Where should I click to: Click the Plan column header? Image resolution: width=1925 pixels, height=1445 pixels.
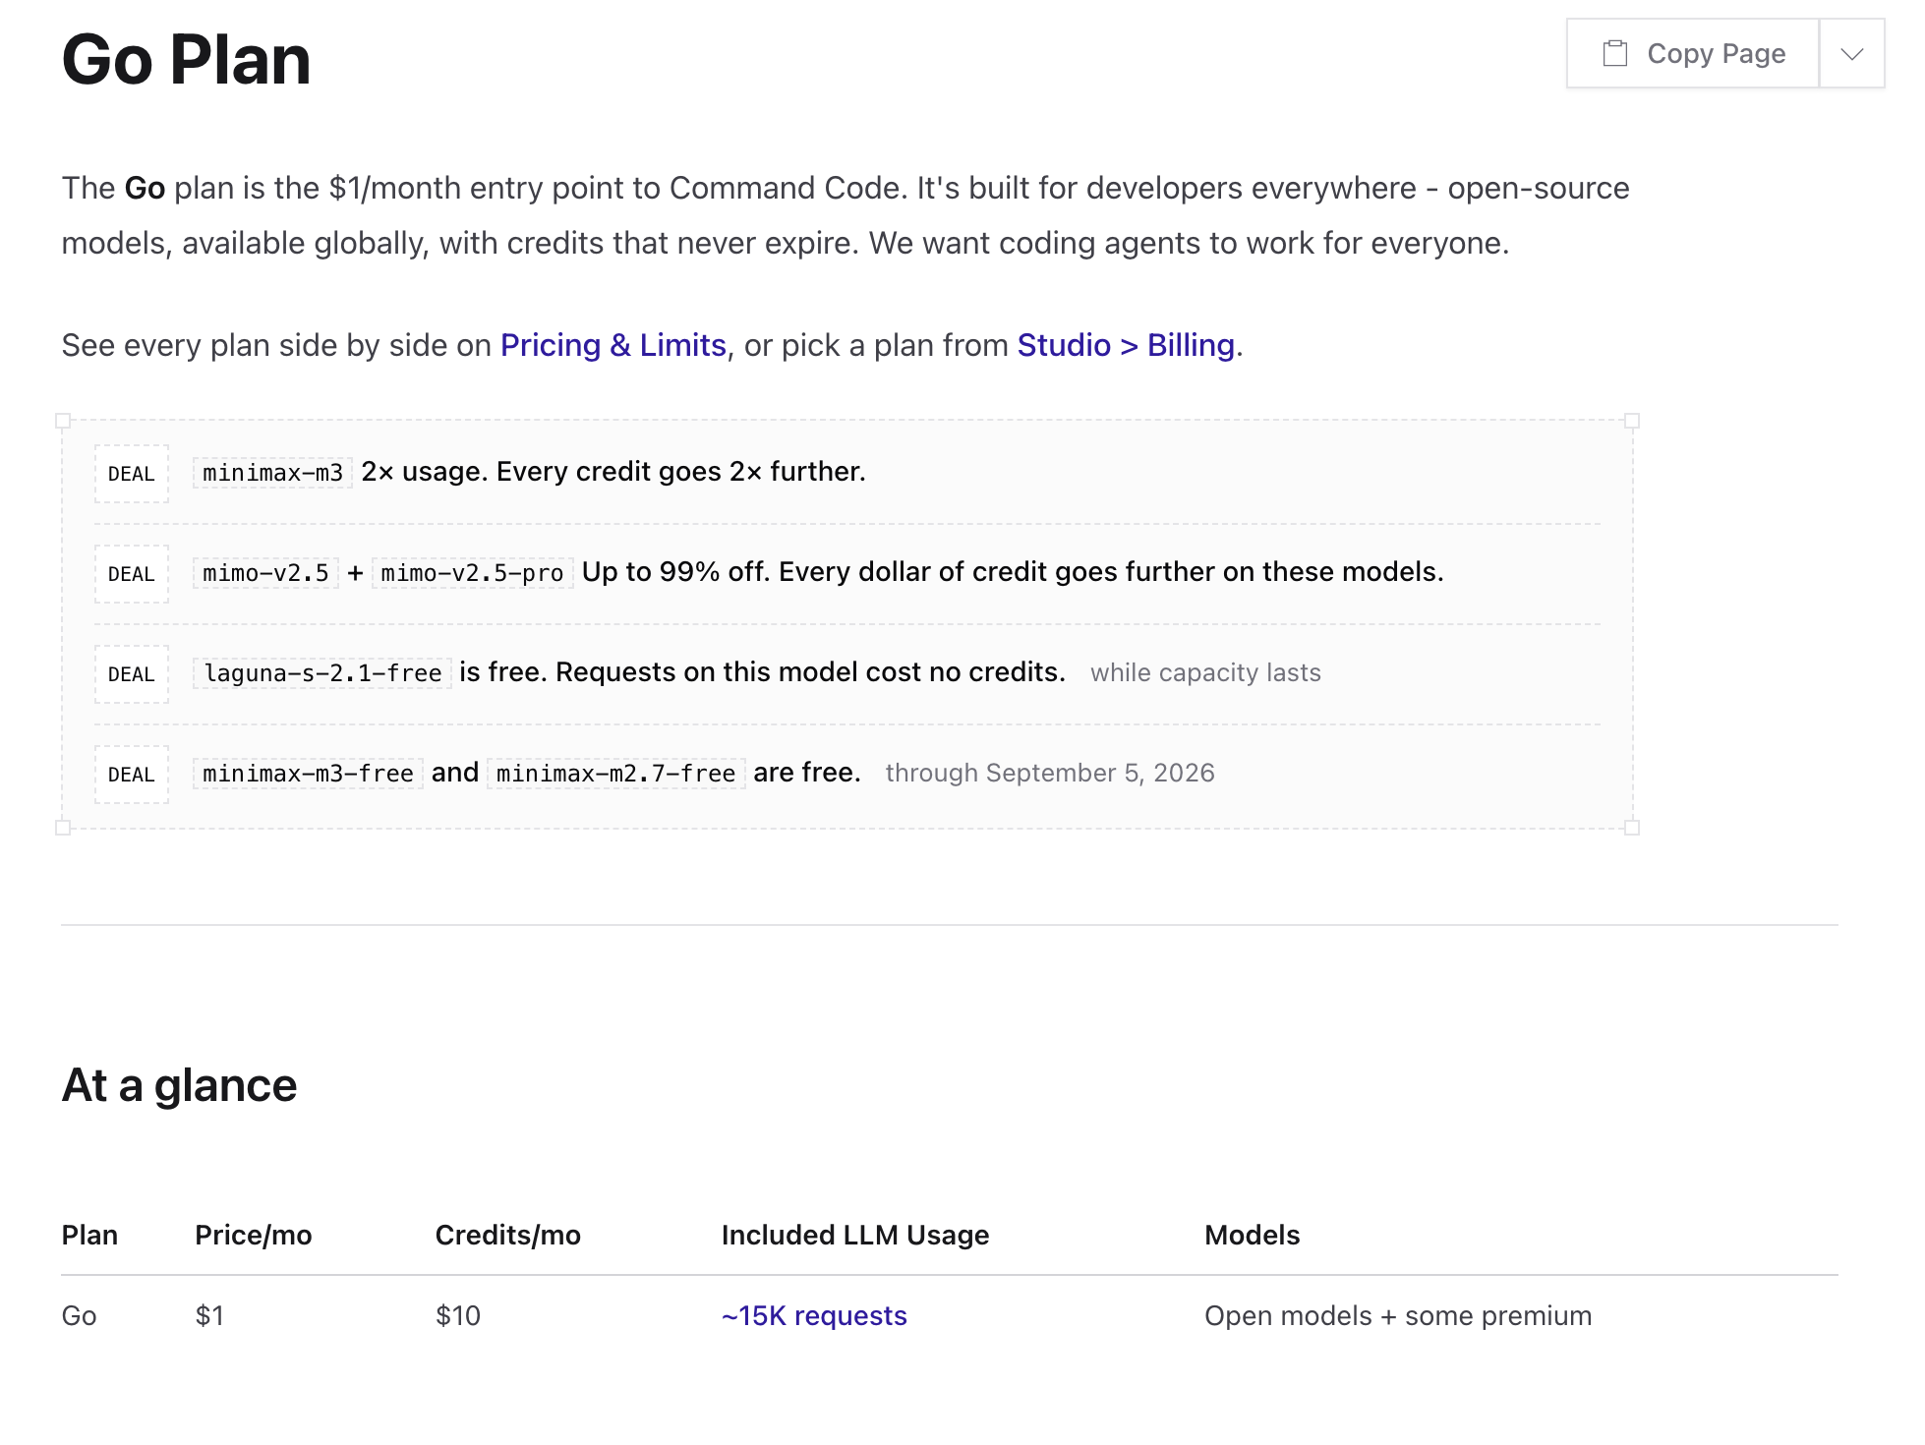[89, 1235]
